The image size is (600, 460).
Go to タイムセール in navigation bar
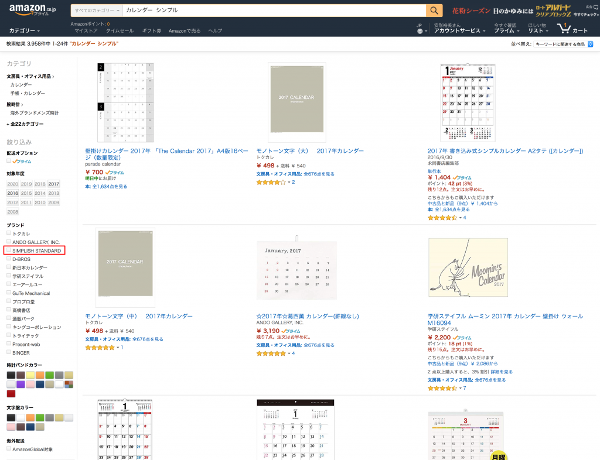click(x=120, y=31)
